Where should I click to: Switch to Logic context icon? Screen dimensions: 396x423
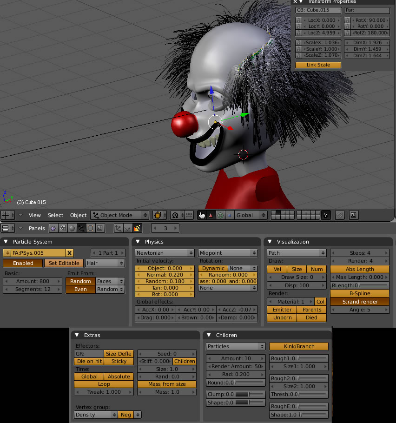(x=53, y=228)
